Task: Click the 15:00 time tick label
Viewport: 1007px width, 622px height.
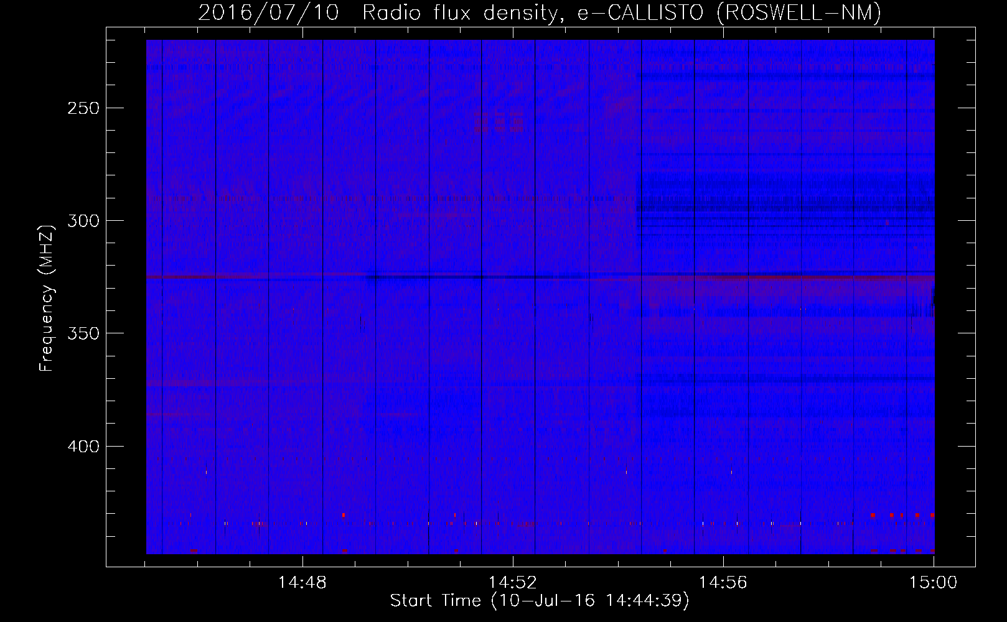Action: pyautogui.click(x=934, y=583)
